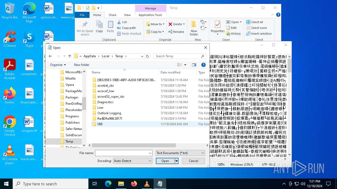Expand the Delete dropdown arrow
Viewport: 337px width, 189px height.
(184, 24)
